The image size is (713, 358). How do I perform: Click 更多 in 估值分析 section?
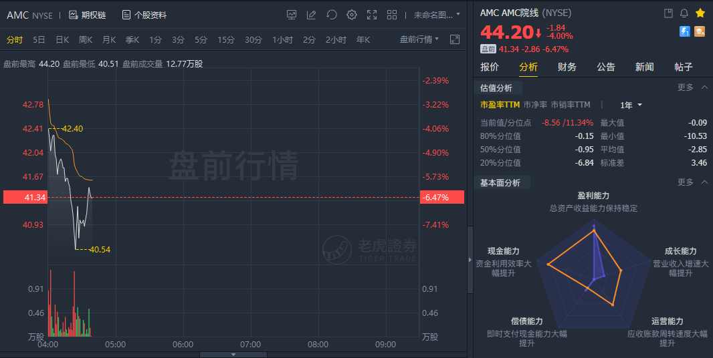click(x=686, y=87)
